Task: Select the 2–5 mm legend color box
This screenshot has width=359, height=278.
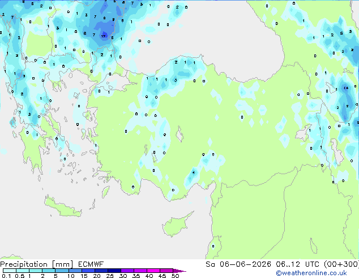Action: pyautogui.click(x=49, y=271)
